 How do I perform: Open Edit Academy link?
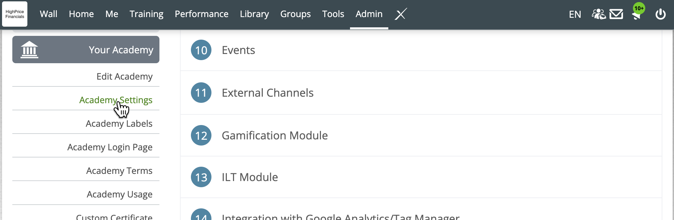pyautogui.click(x=125, y=76)
